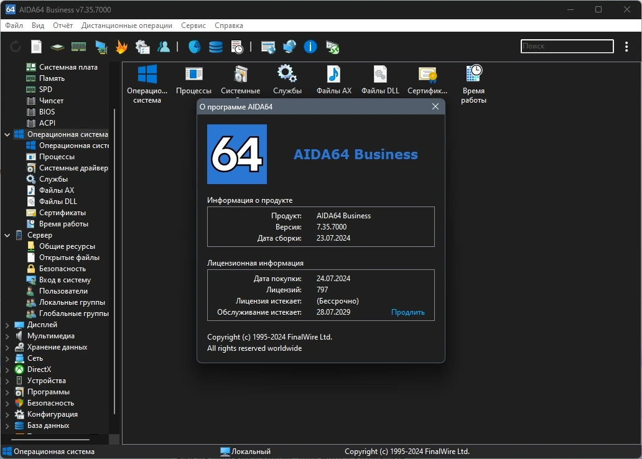Open the three-dot options menu

pos(626,47)
